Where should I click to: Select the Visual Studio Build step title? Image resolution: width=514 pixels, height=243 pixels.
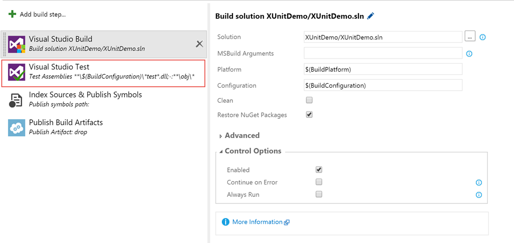(61, 39)
